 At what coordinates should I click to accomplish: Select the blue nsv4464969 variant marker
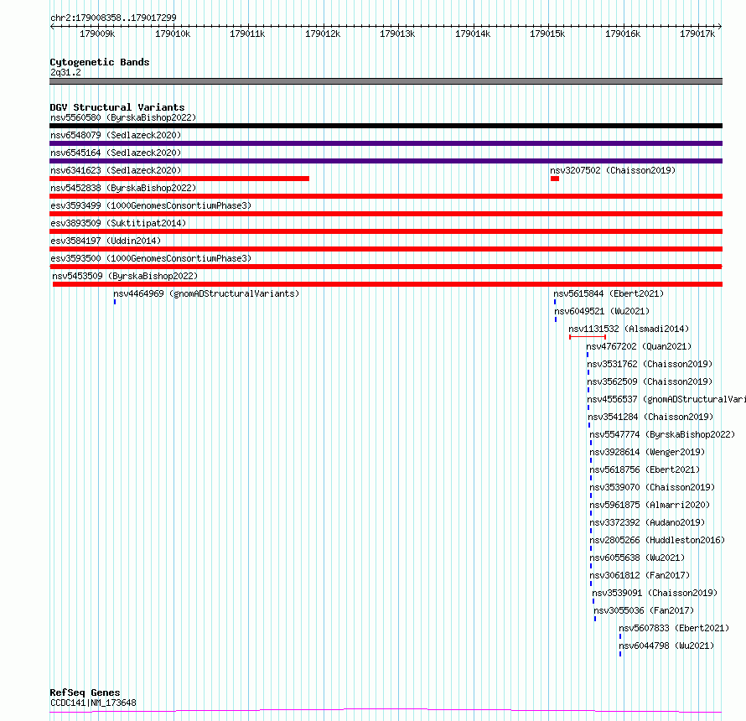click(115, 302)
